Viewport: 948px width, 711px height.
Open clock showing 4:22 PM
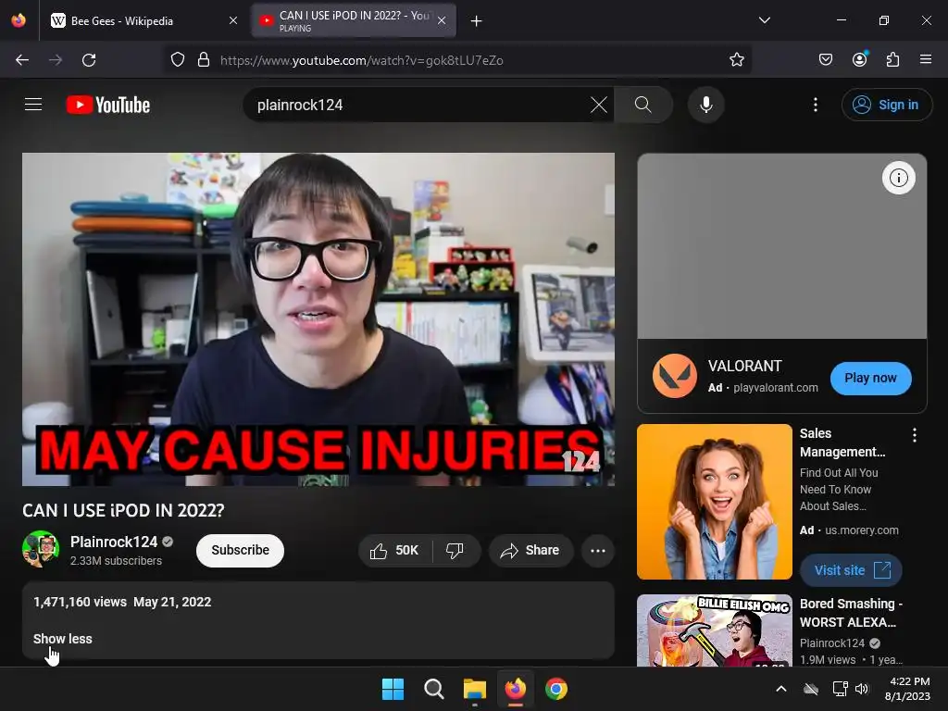[x=908, y=689]
